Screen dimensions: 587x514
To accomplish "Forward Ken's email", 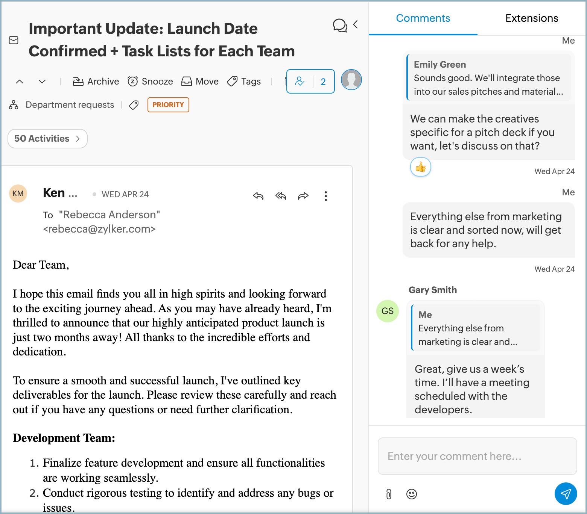I will coord(303,196).
